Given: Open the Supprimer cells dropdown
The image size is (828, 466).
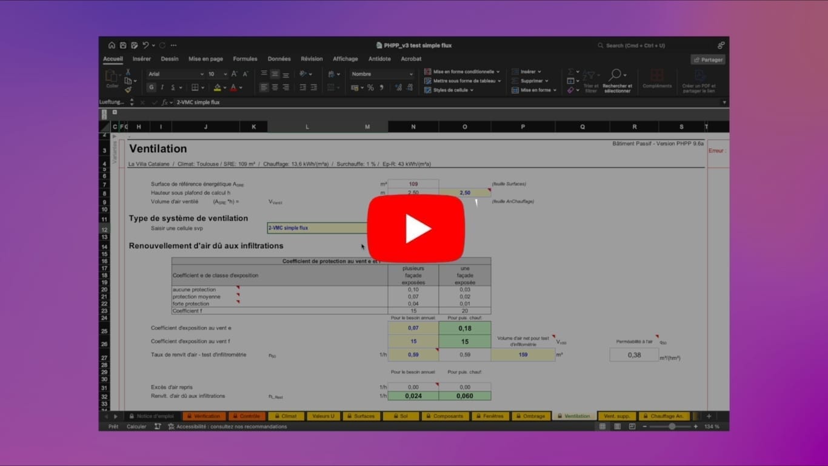Looking at the screenshot, I should tap(530, 81).
